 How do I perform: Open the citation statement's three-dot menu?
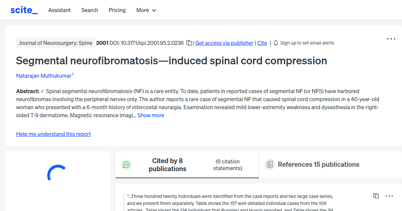tap(389, 196)
